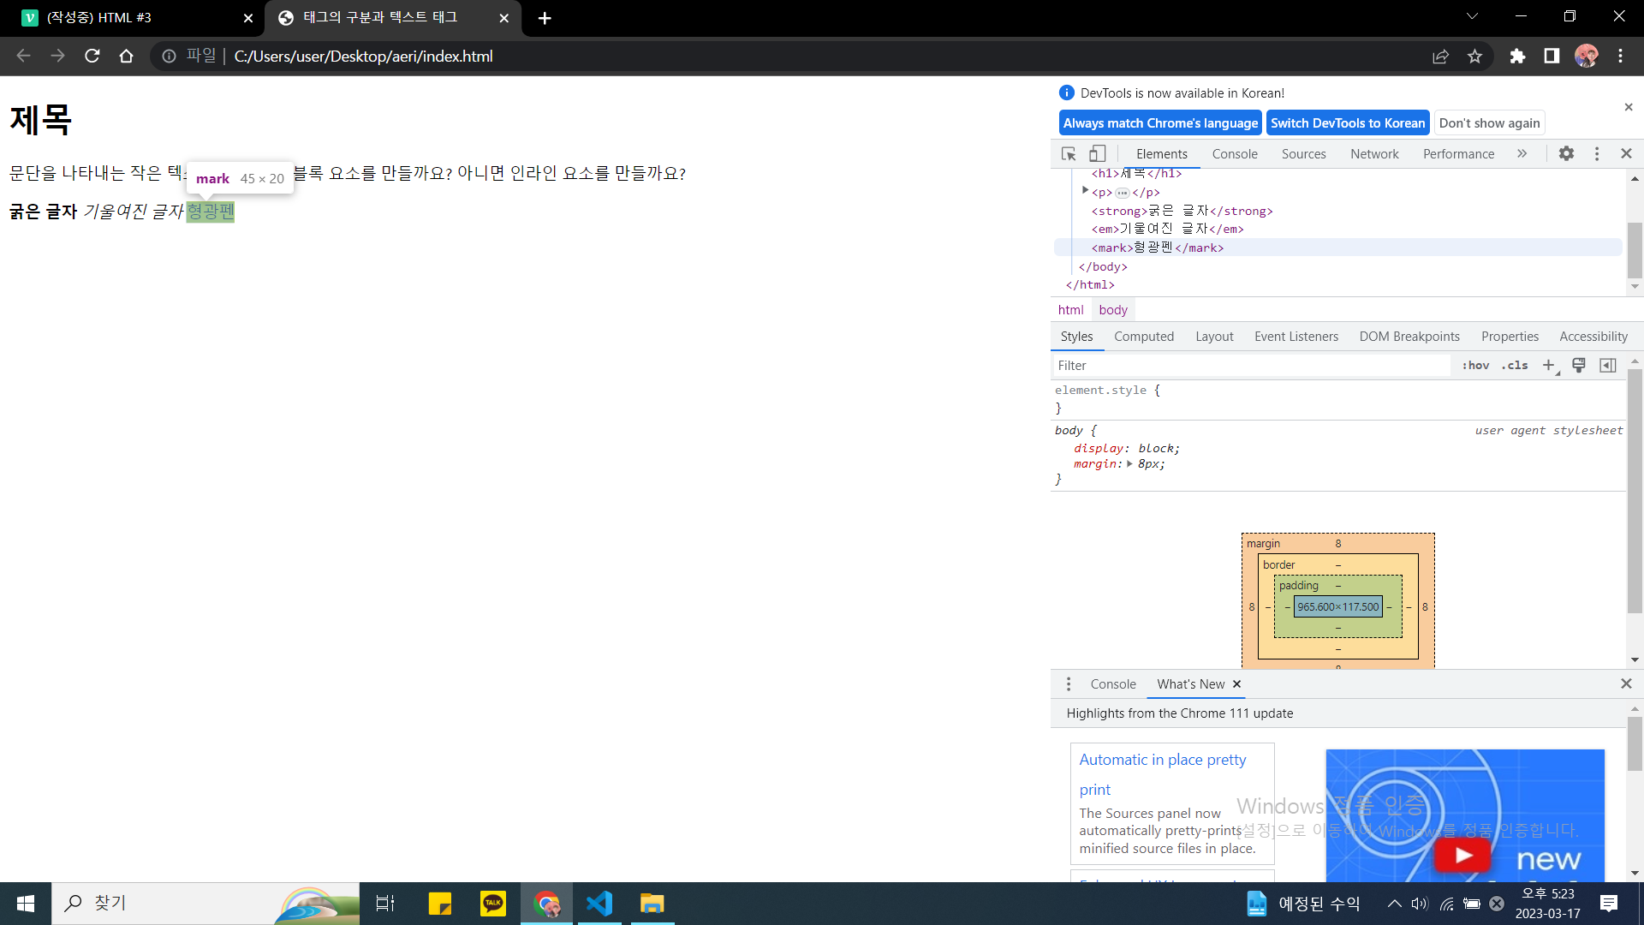Screen dimensions: 1644x925
Task: Switch to the Console tab
Action: [1234, 154]
